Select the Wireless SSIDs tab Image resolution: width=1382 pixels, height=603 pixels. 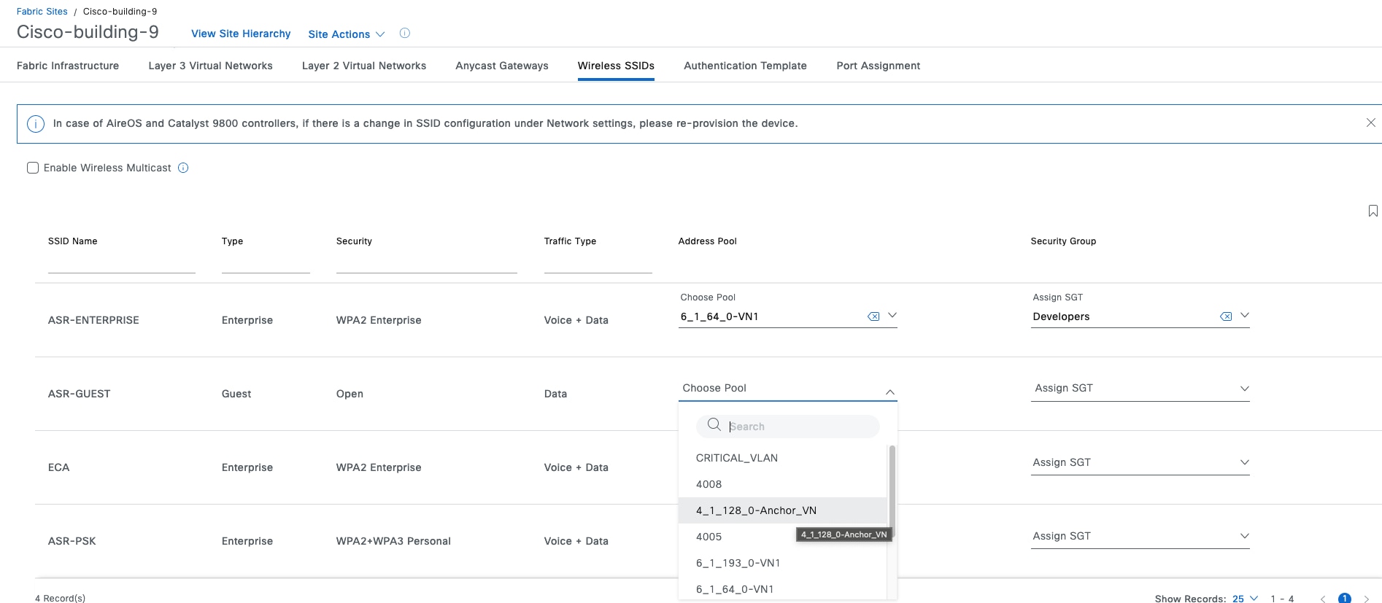click(616, 66)
